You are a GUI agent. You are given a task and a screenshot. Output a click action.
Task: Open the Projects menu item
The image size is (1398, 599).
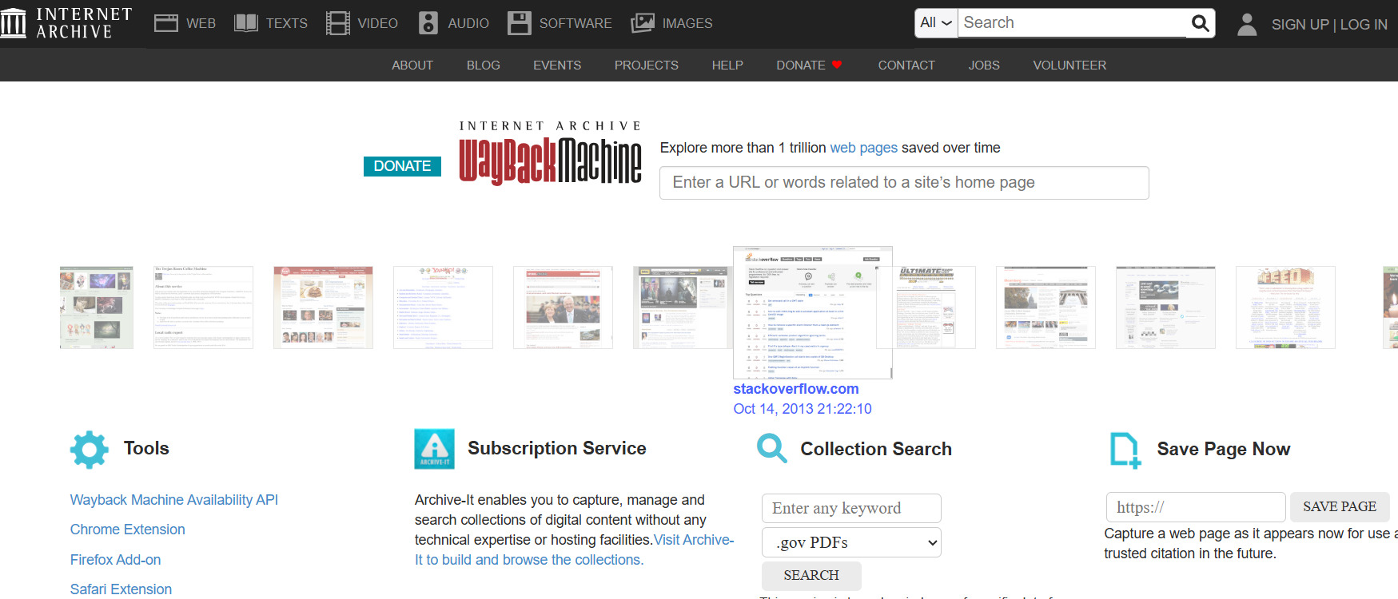pyautogui.click(x=646, y=65)
